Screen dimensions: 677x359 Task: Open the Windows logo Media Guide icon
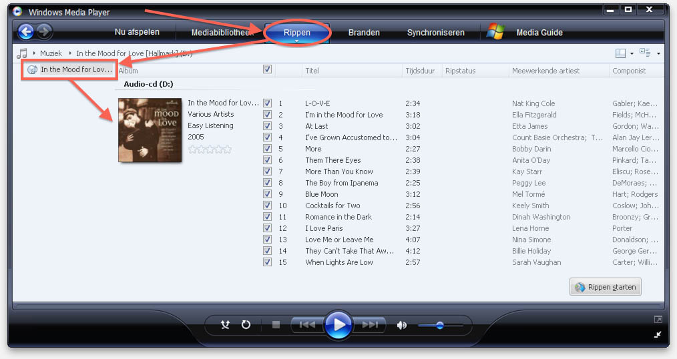[495, 32]
